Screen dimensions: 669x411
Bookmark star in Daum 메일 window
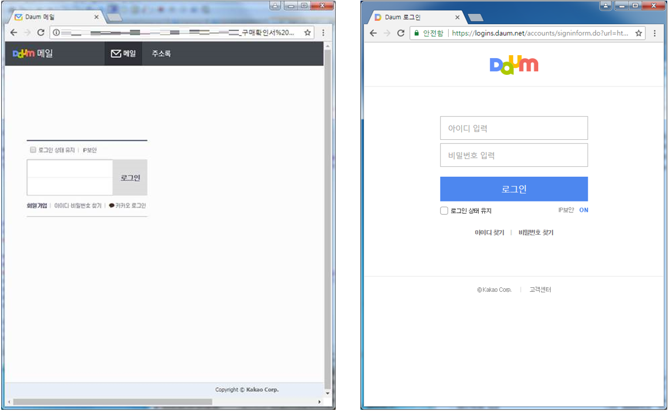coord(307,32)
